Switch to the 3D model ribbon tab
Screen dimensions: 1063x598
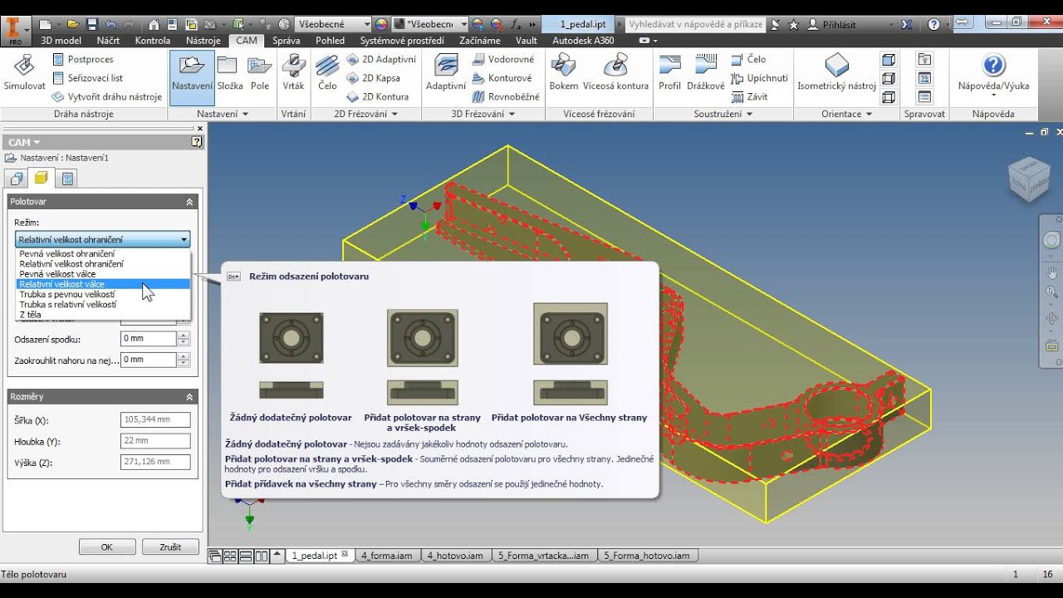tap(61, 40)
